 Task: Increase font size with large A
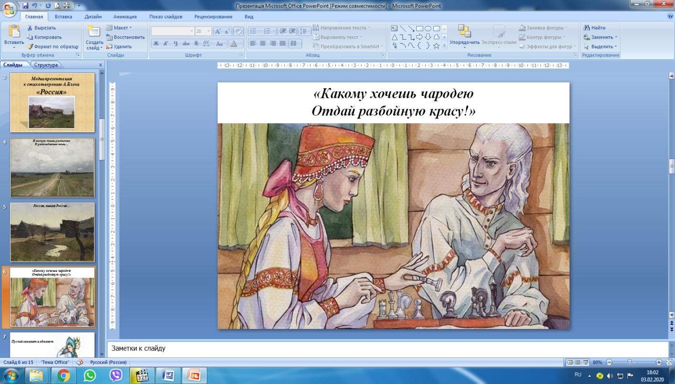(218, 31)
